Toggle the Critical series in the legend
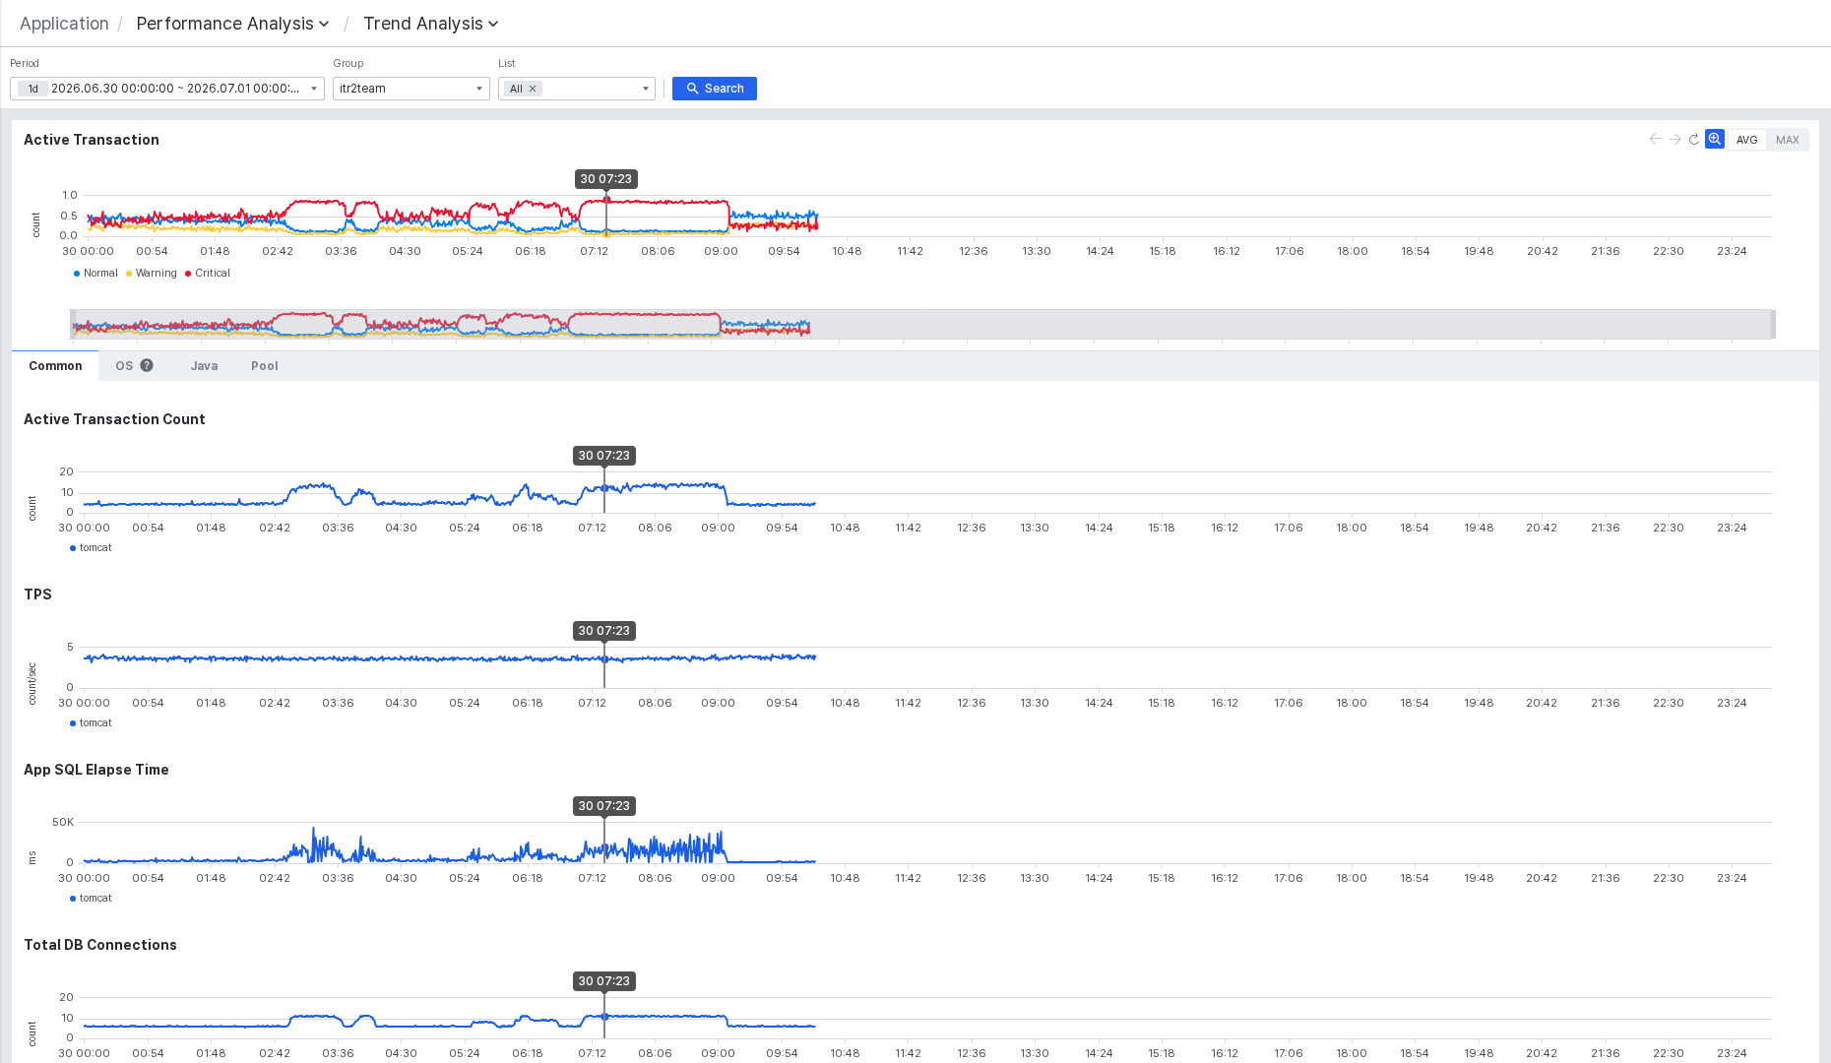The image size is (1831, 1063). click(x=208, y=274)
